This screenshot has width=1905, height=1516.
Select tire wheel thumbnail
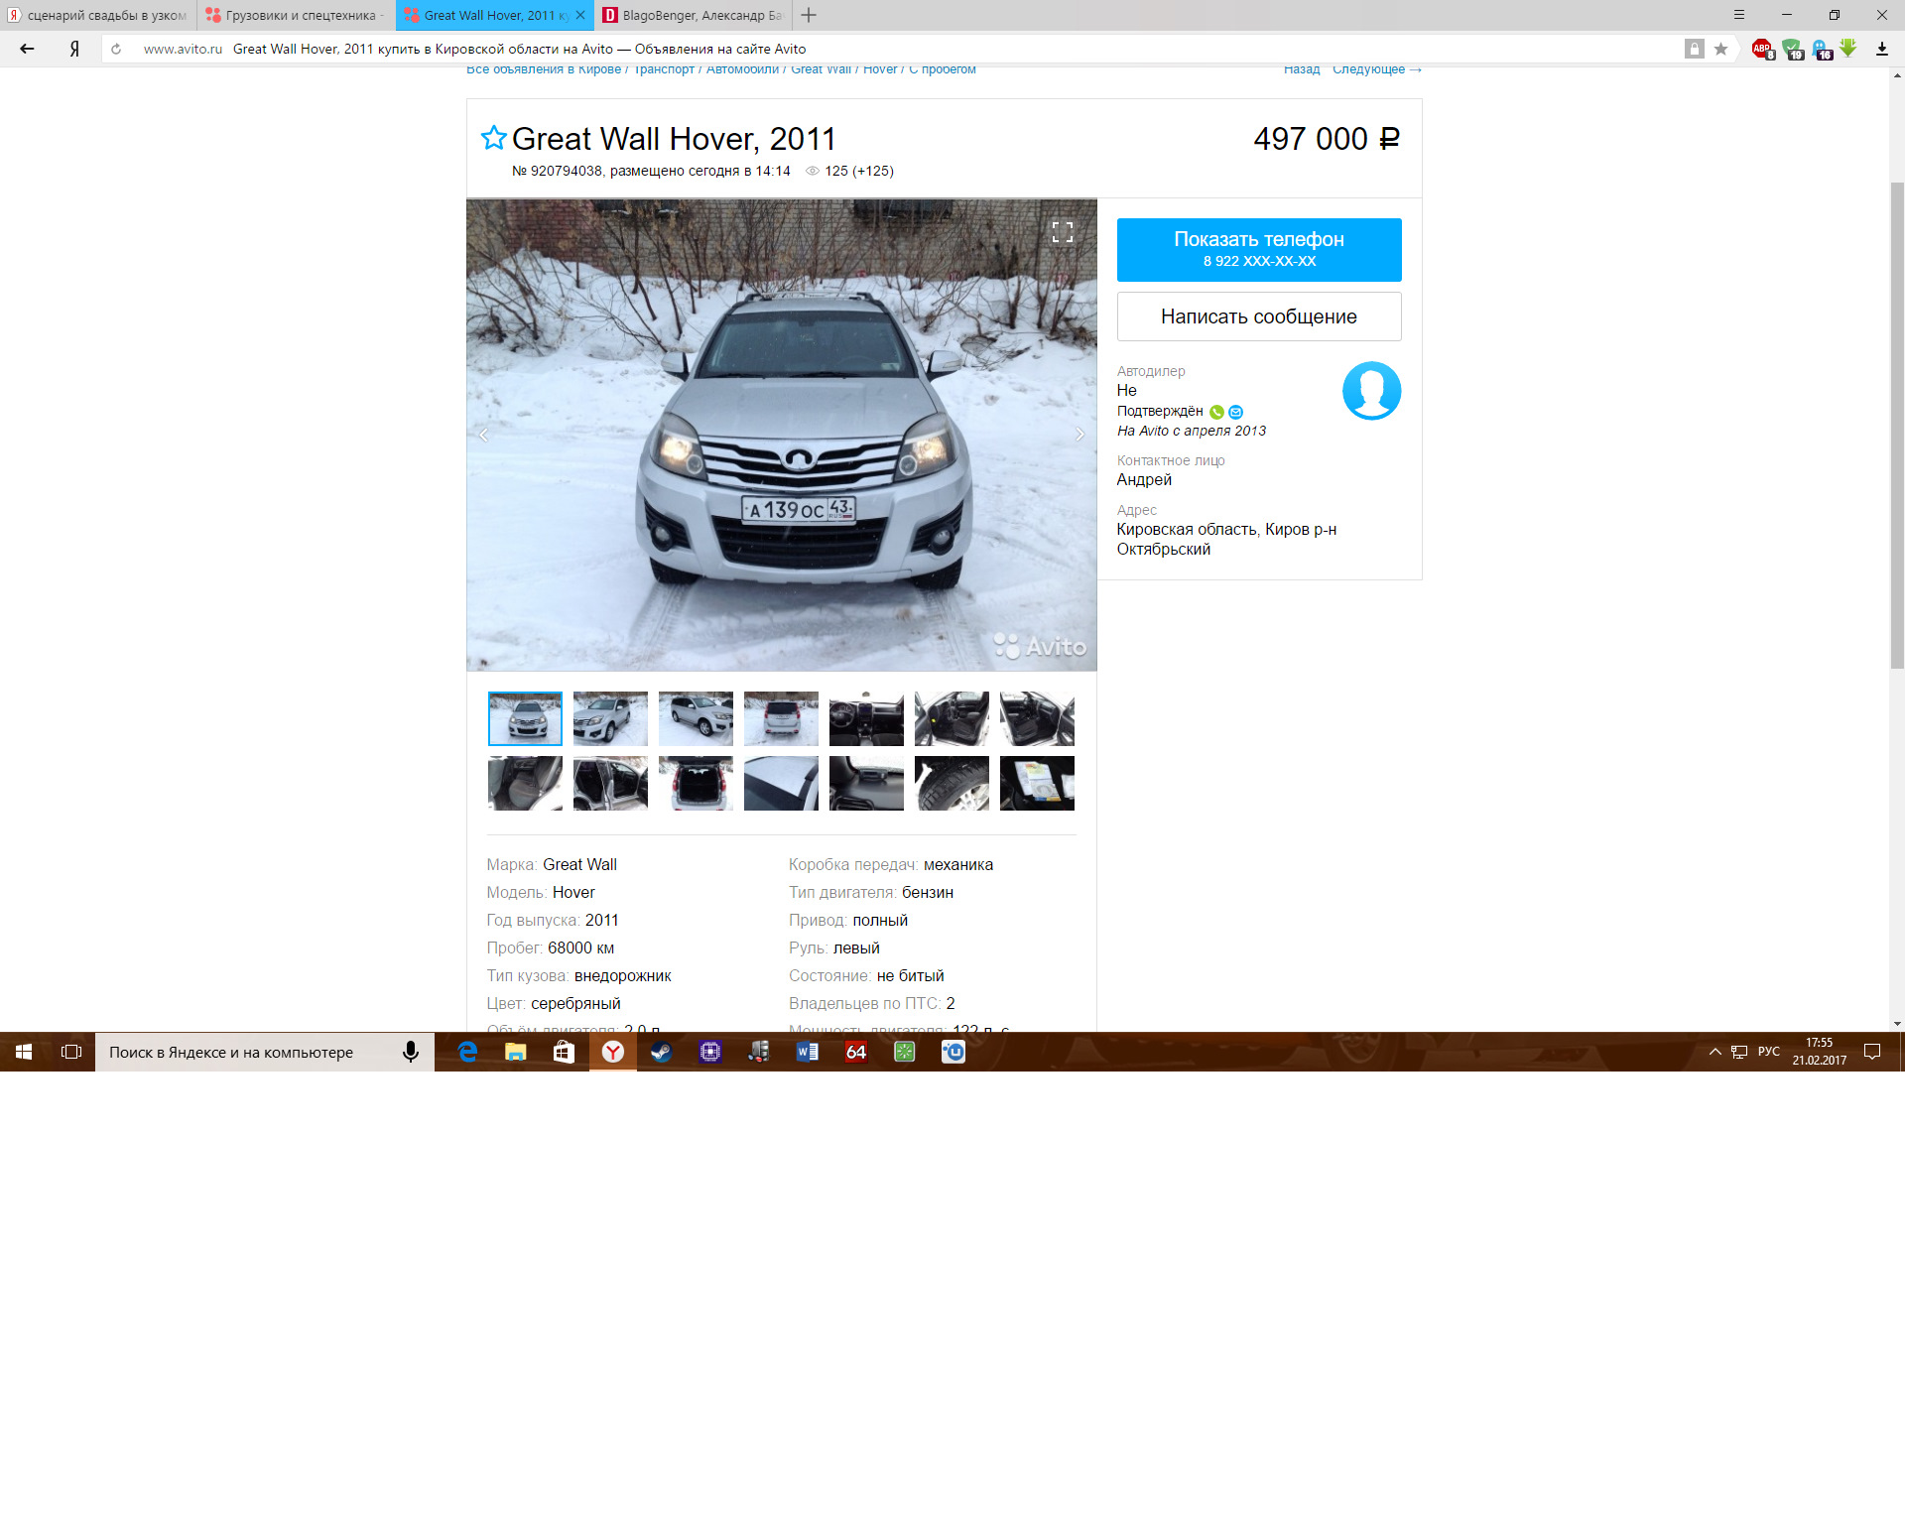952,783
